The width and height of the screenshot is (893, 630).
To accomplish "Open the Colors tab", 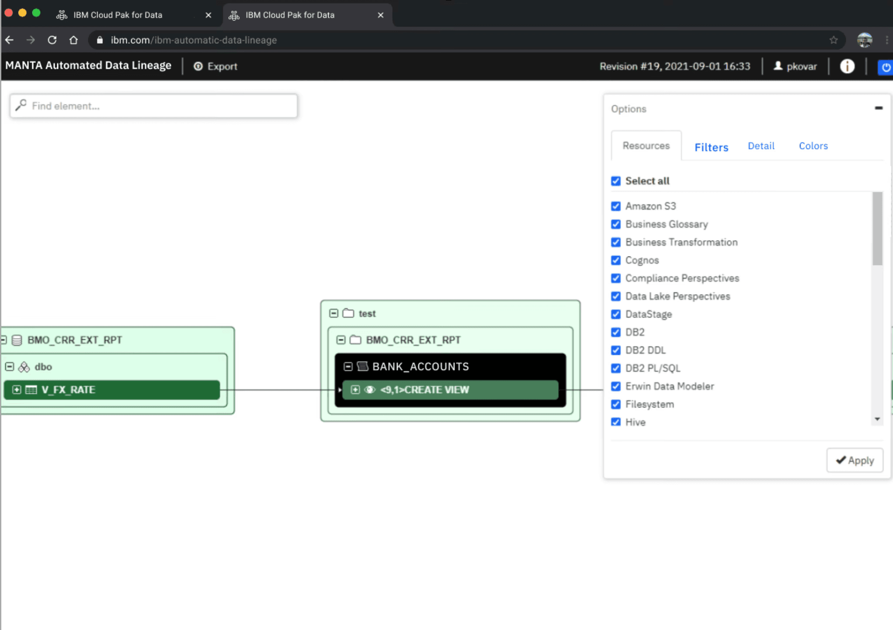I will (x=813, y=146).
